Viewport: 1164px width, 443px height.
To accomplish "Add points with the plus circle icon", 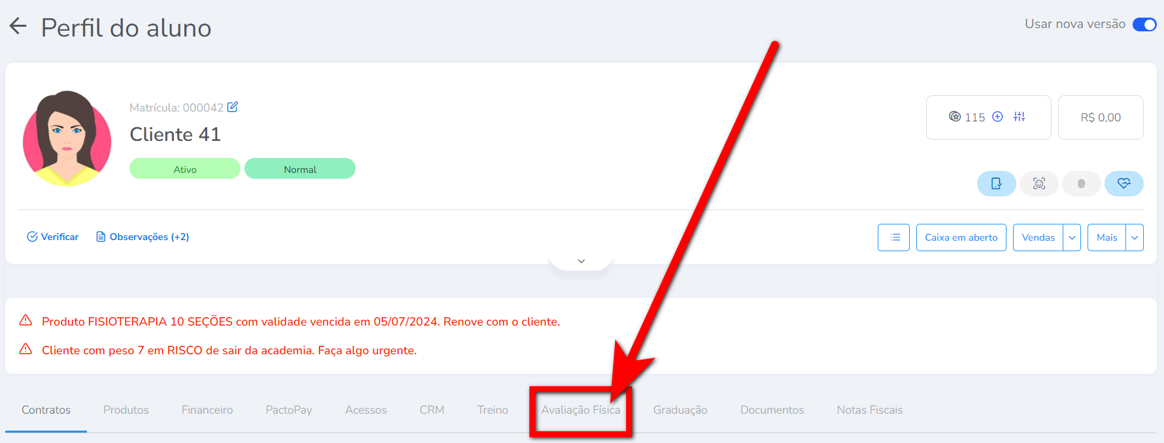I will (997, 117).
